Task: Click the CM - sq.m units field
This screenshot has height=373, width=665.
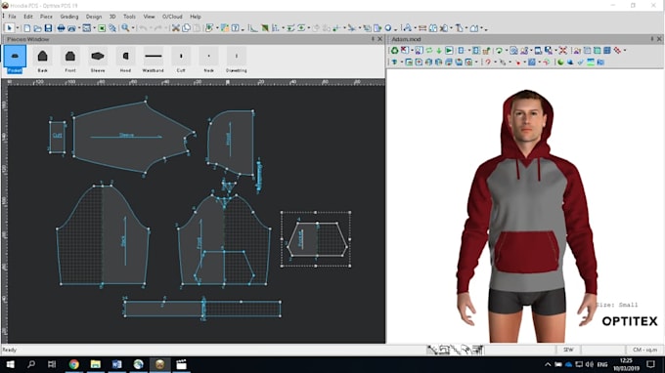Action: point(644,350)
